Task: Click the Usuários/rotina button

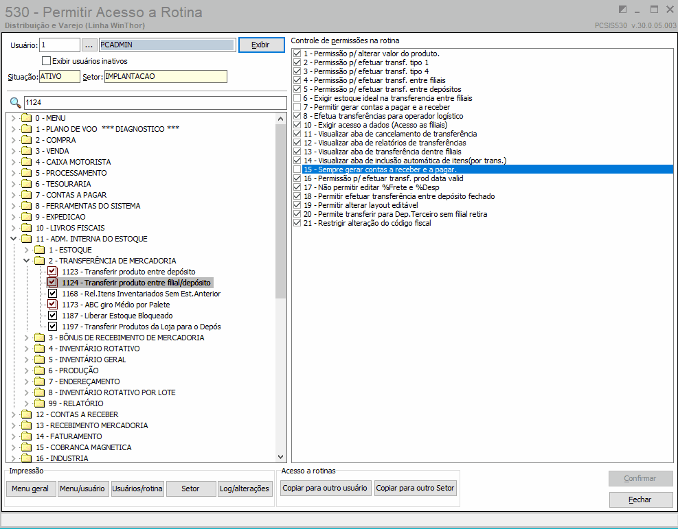Action: coord(137,489)
